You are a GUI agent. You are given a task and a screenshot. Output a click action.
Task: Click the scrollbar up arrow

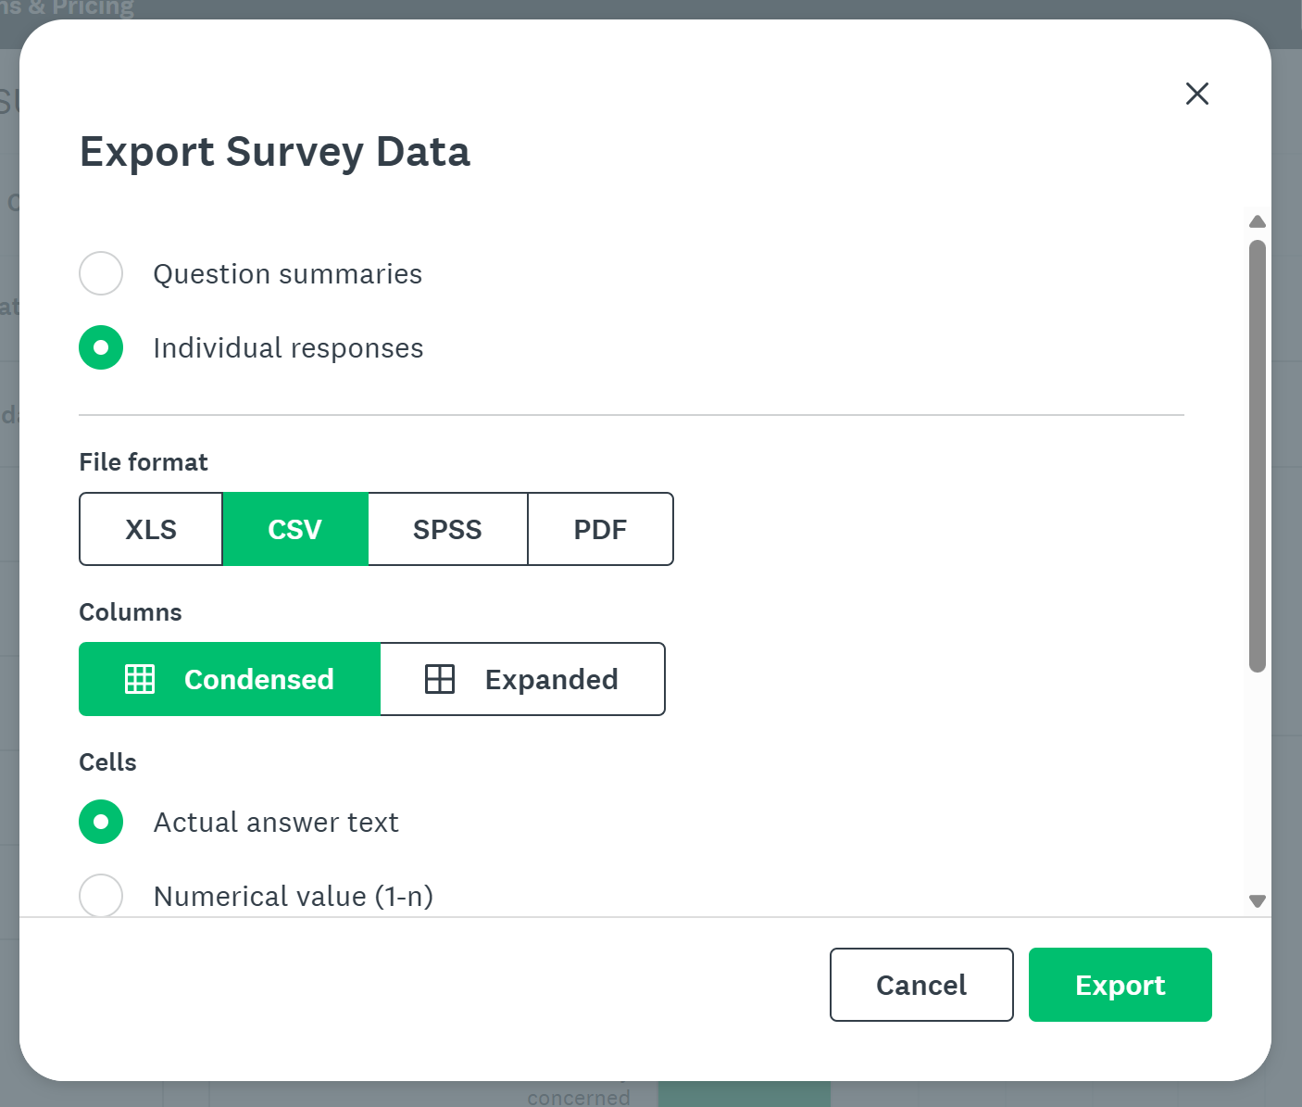pos(1257,221)
